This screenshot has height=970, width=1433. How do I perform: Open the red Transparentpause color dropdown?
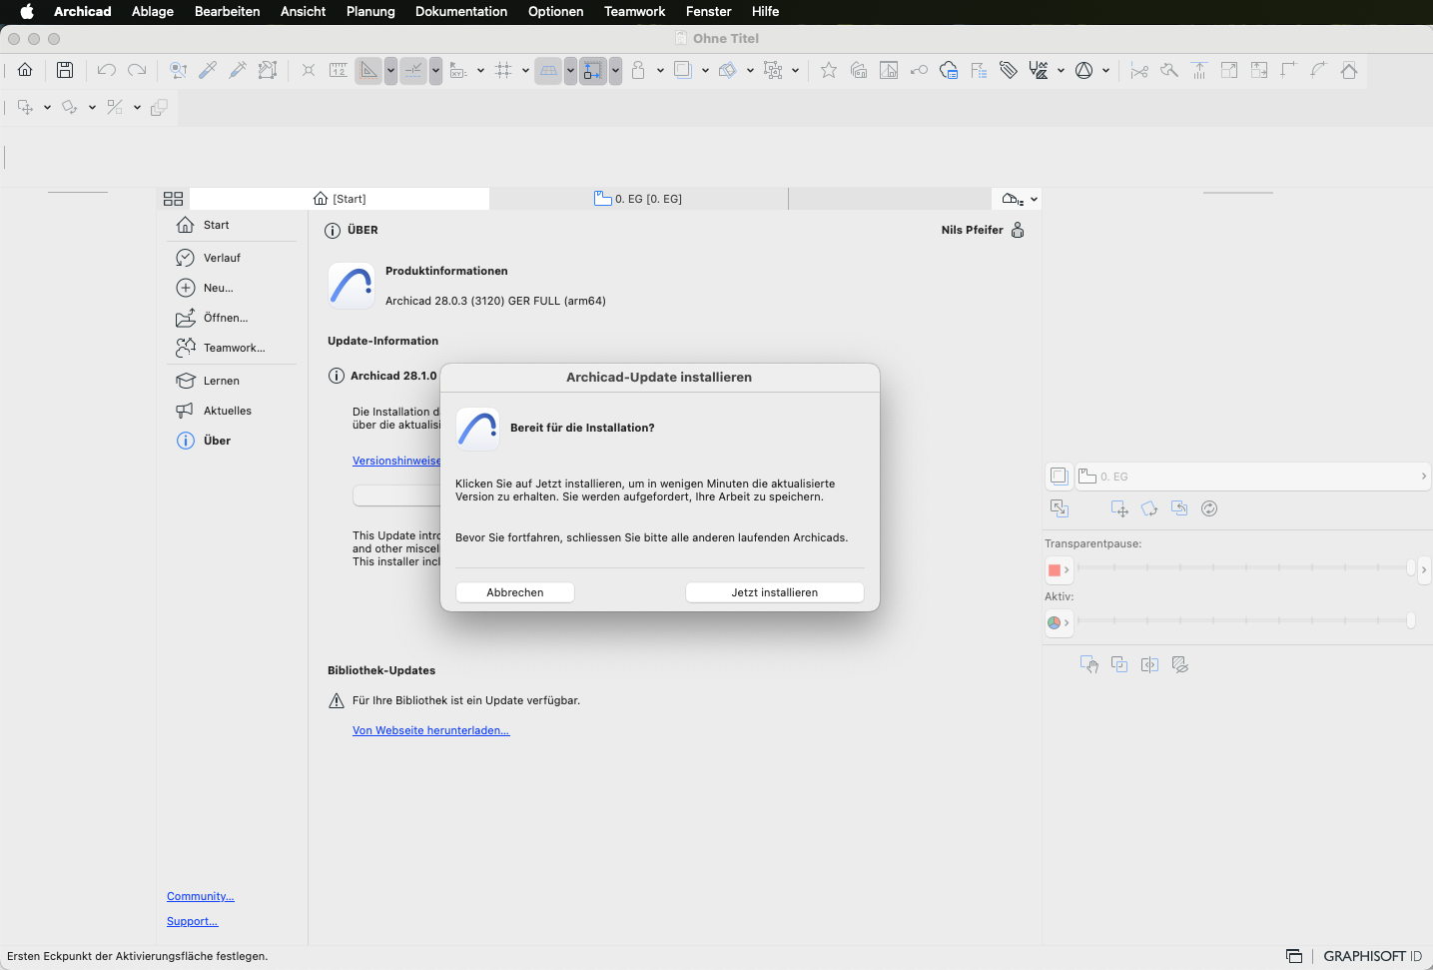(x=1059, y=569)
